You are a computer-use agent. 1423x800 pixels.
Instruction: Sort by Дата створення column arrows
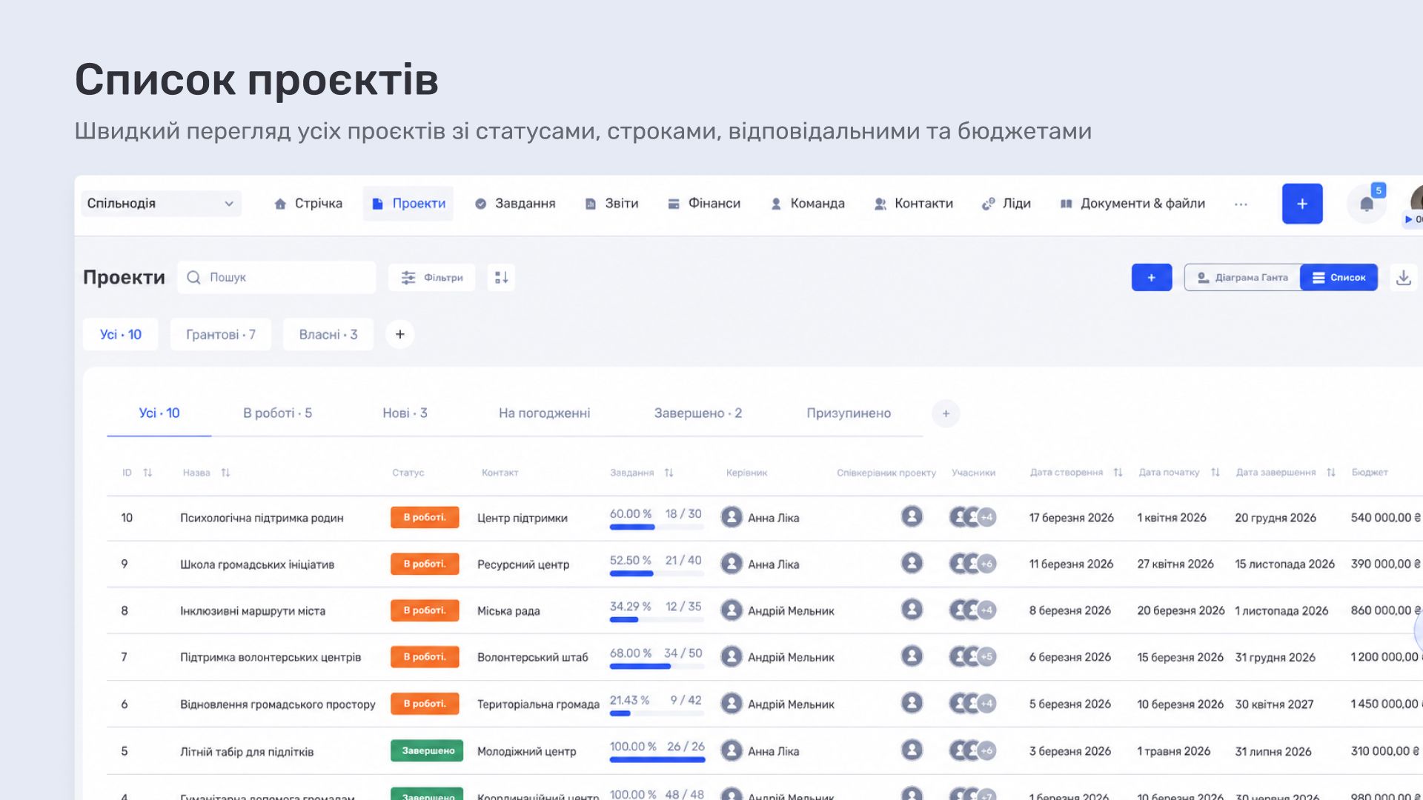1118,473
